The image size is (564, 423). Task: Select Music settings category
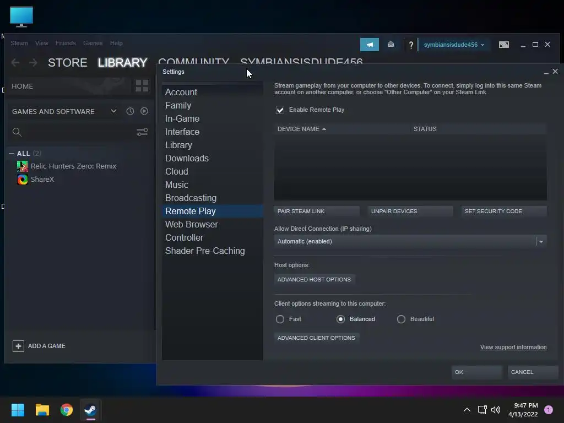point(213,185)
